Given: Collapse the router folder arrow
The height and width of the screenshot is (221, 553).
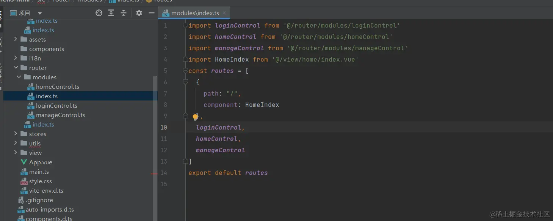Looking at the screenshot, I should tap(16, 68).
